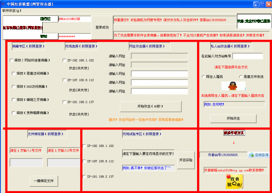Click the masked password field
Screen dimensions: 272x193
(75, 37)
